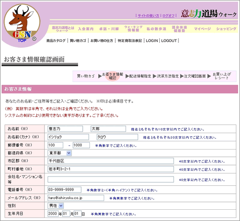The image size is (240, 221).
Task: Click the birth day field before 日
Action: pos(78,214)
